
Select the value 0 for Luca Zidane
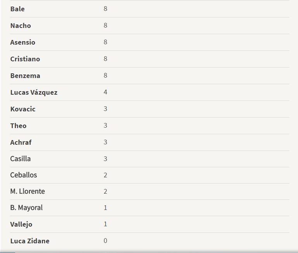point(105,241)
